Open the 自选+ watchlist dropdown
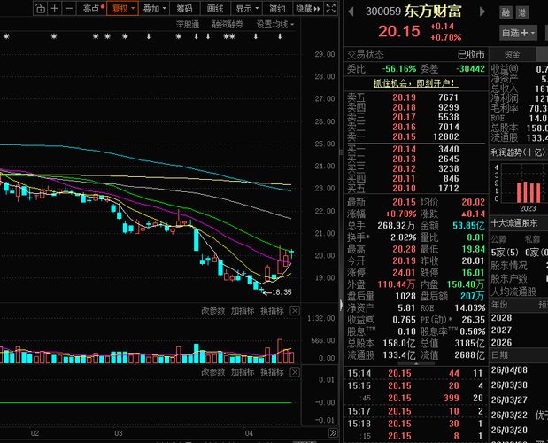 pos(518,33)
